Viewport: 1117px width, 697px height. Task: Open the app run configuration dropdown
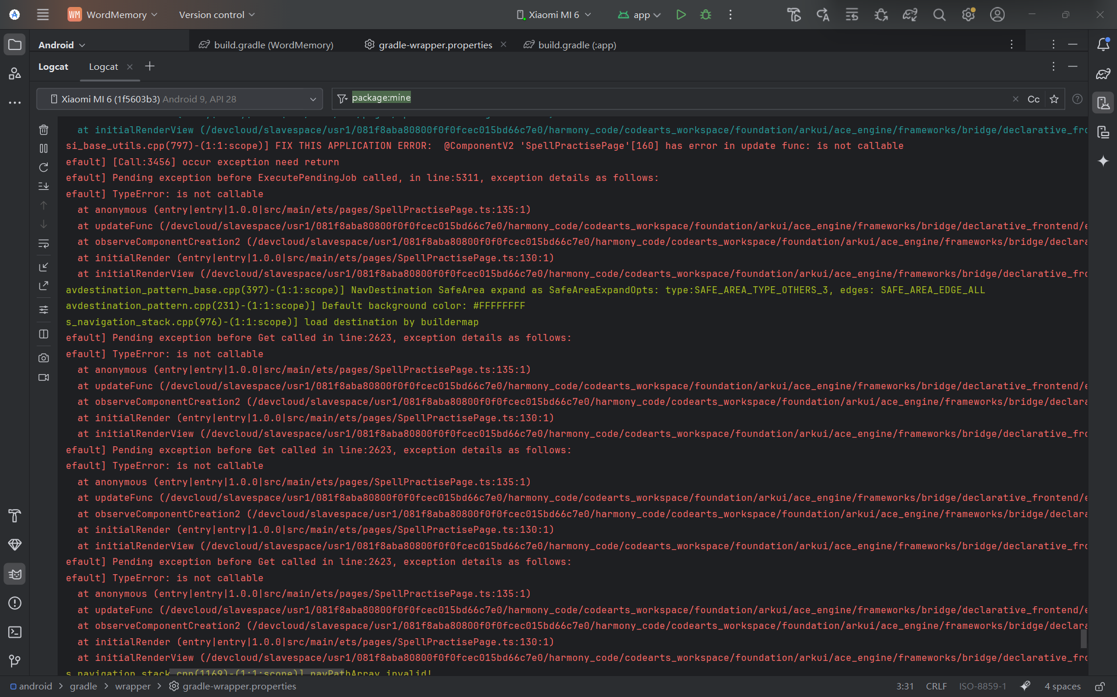tap(639, 15)
